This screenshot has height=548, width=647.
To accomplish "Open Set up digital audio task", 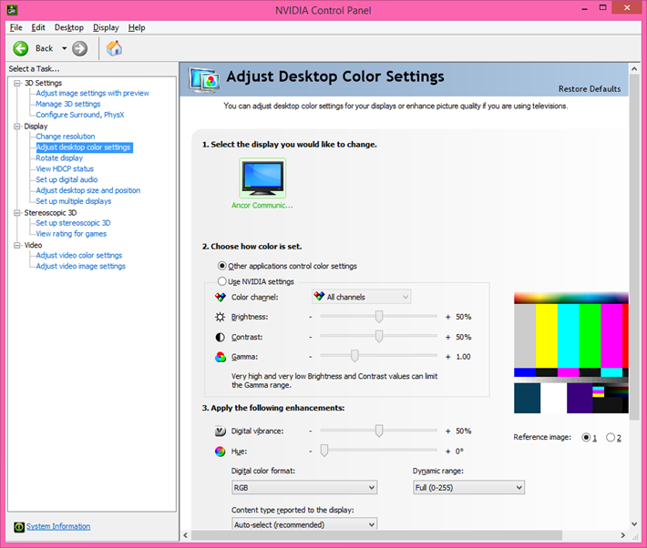I will [67, 179].
